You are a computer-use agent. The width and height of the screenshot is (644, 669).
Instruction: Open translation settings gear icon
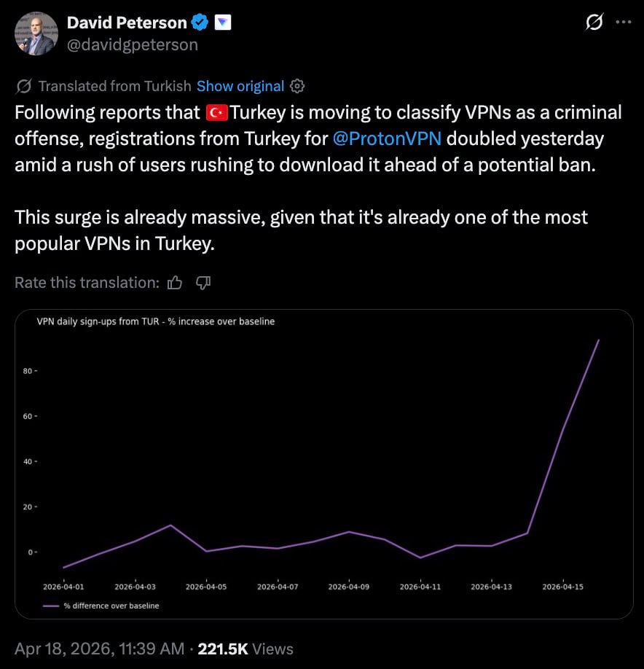(x=297, y=86)
